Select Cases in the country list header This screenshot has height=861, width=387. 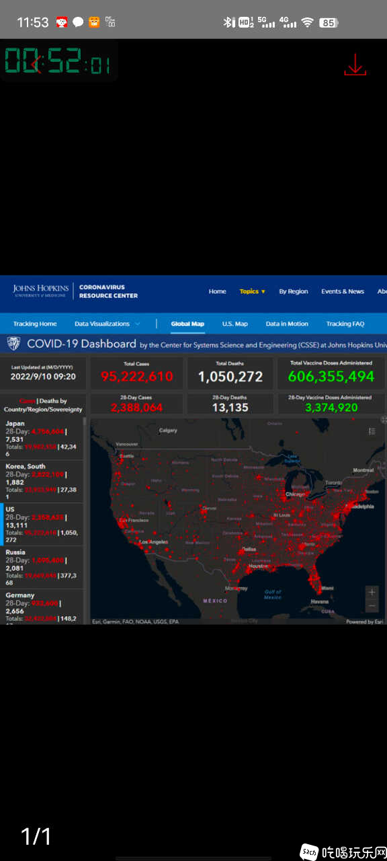27,401
